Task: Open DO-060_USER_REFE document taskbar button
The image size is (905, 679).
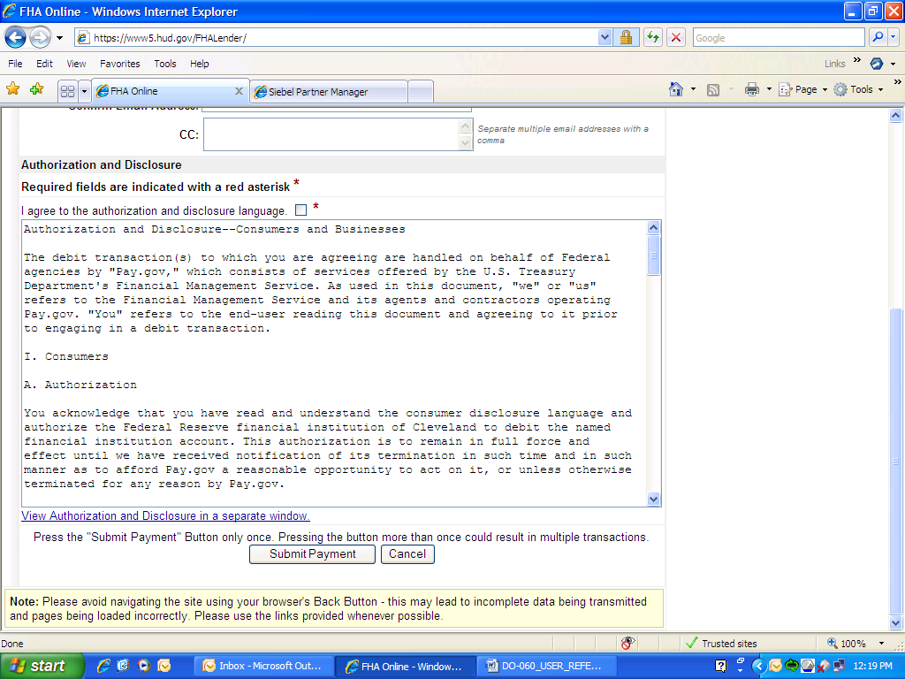Action: (x=548, y=667)
